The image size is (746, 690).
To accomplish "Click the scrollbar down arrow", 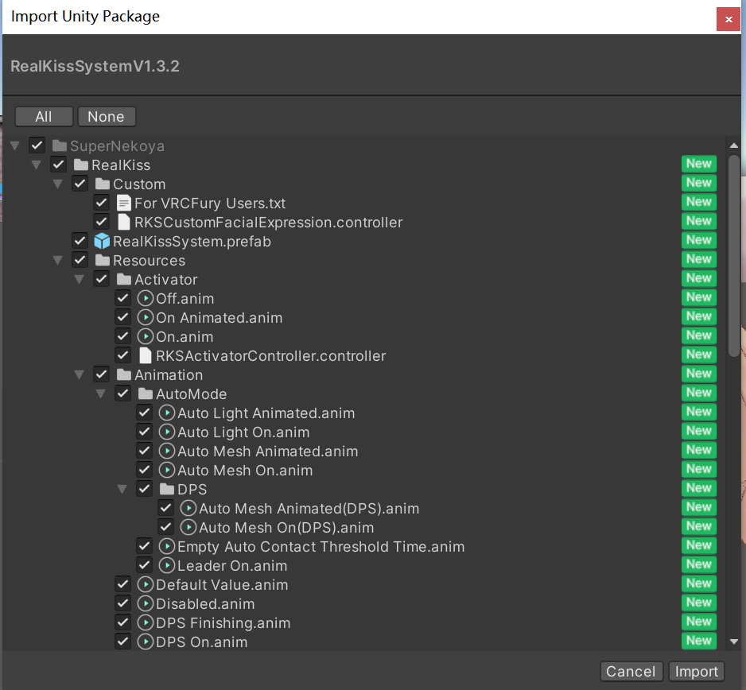I will point(733,642).
